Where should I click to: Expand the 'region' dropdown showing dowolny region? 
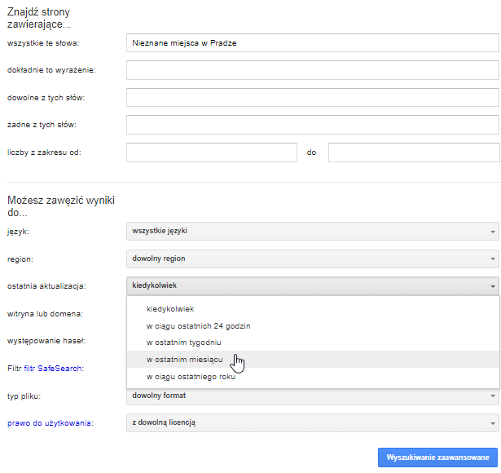click(313, 259)
